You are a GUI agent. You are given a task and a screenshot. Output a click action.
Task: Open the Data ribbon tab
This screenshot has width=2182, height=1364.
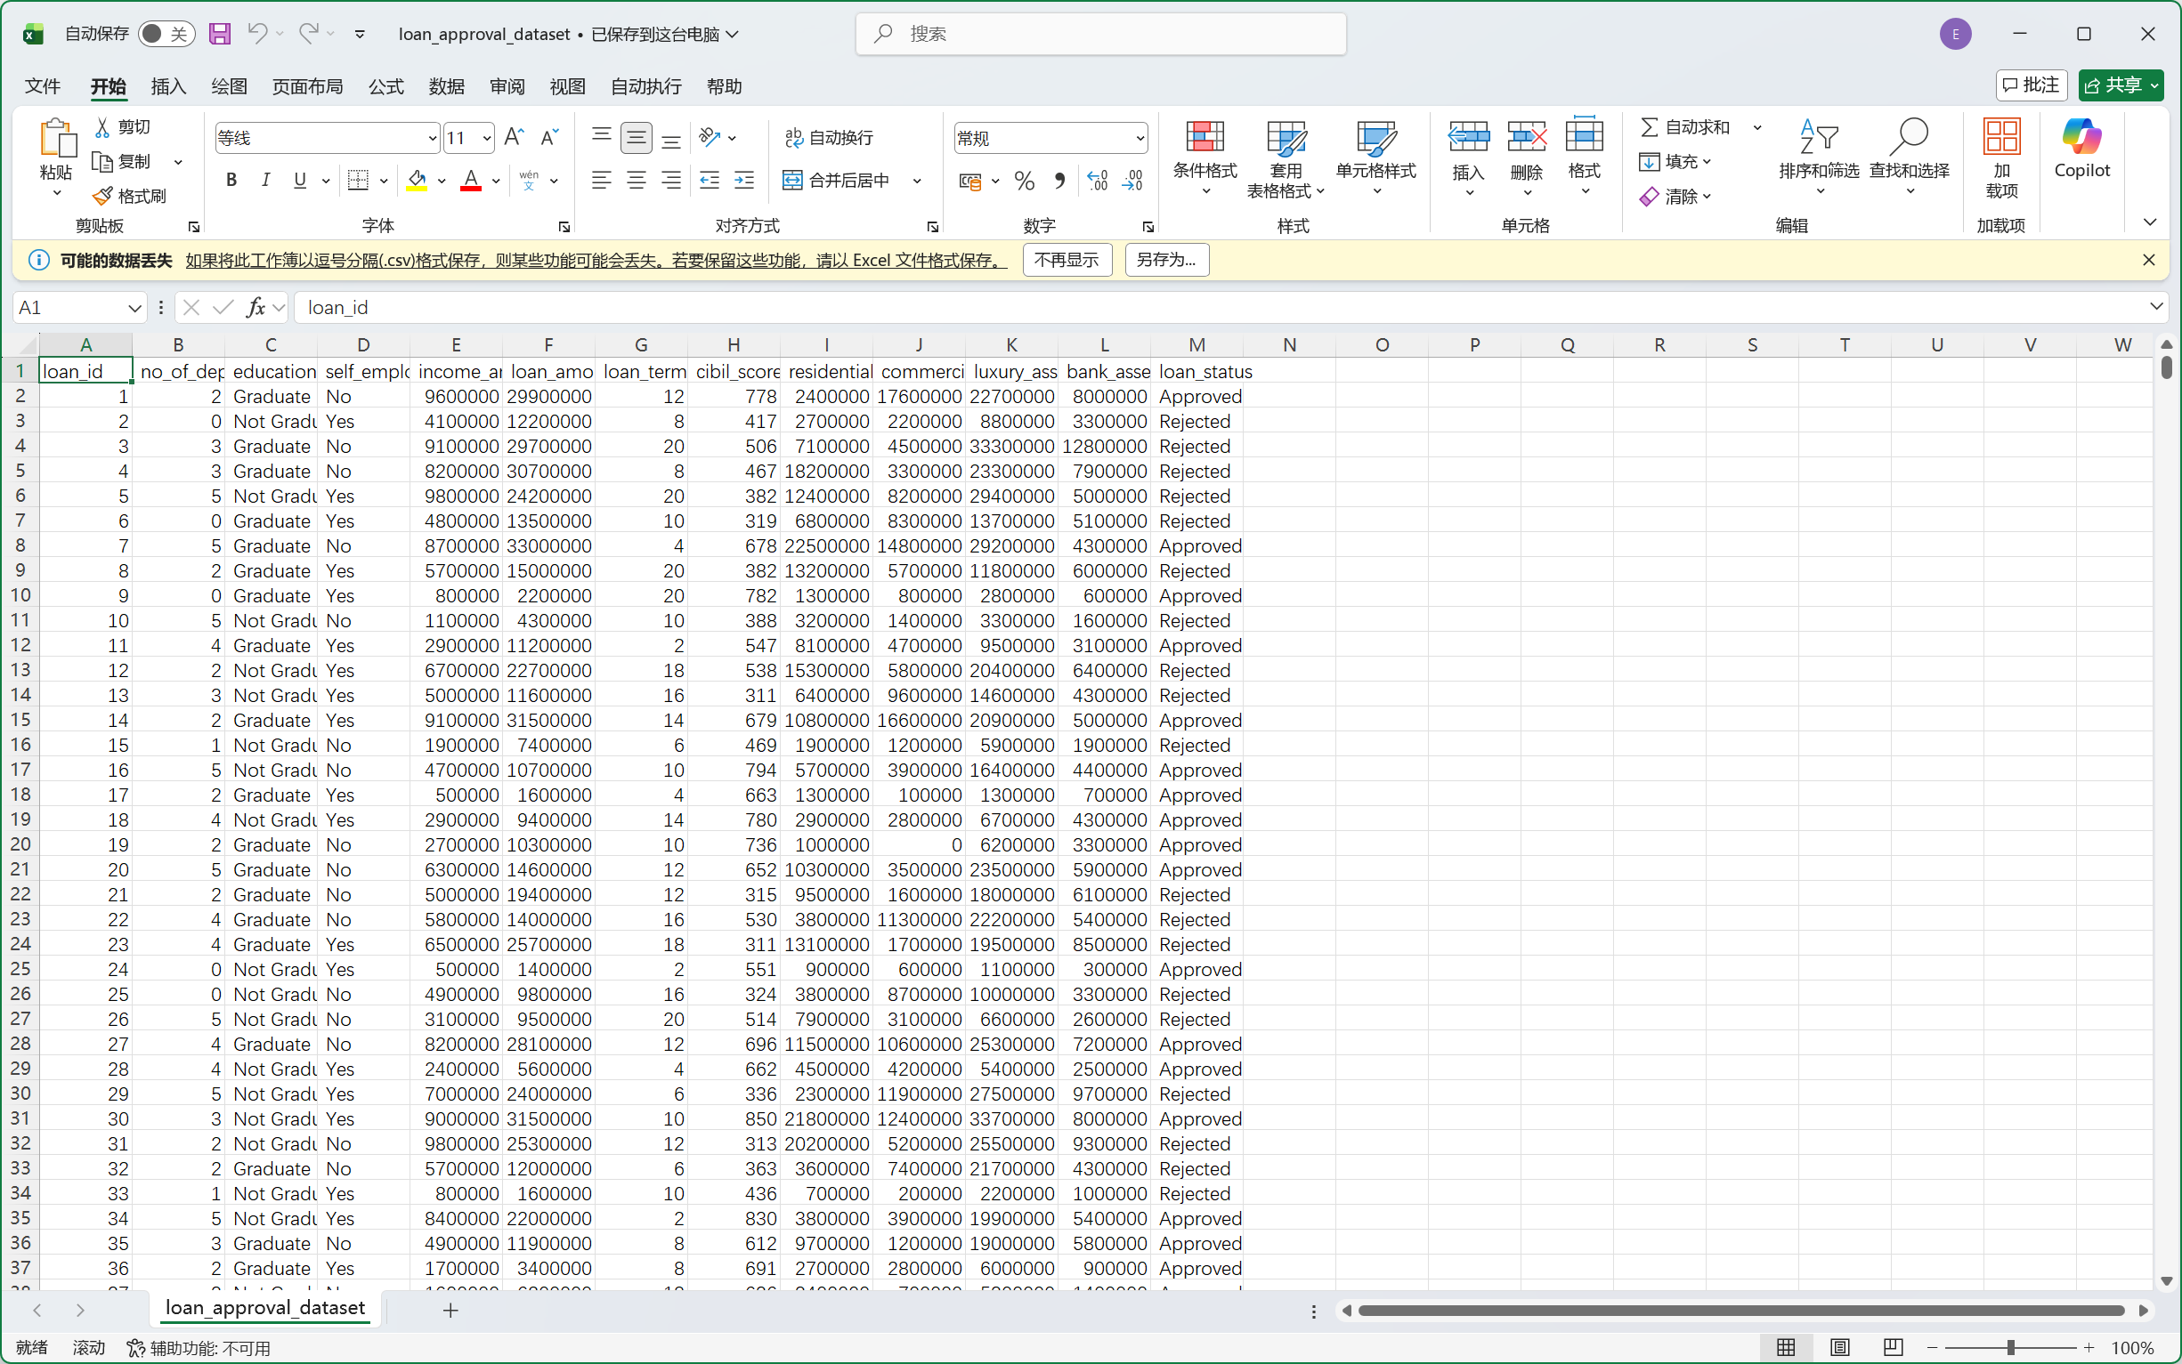(446, 86)
